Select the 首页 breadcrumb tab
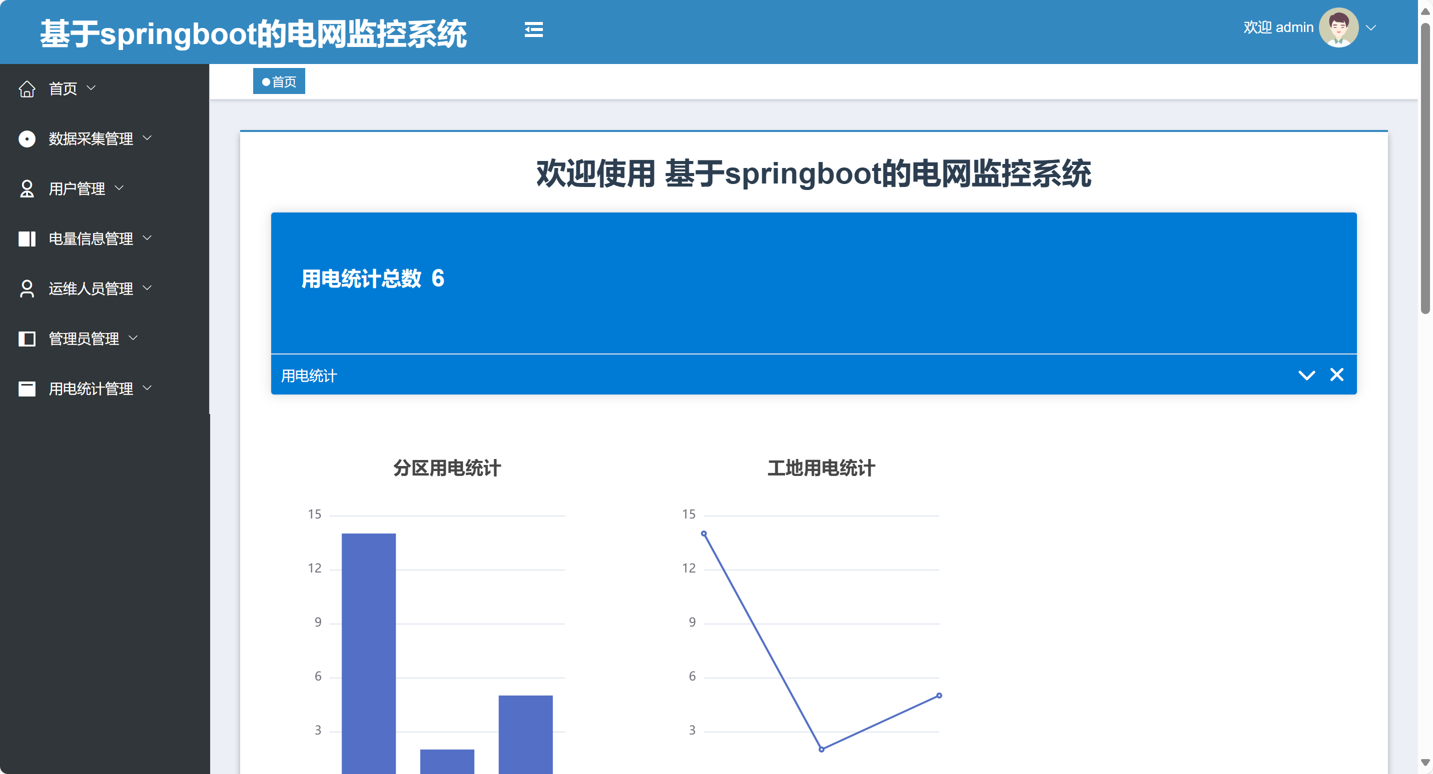Screen dimensions: 1433x774 pos(279,81)
